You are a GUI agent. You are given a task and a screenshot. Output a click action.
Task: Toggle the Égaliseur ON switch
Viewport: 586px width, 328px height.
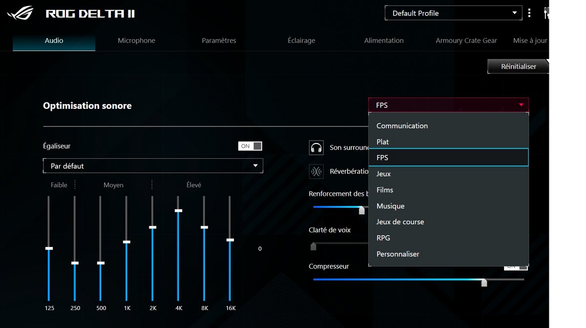coord(250,146)
